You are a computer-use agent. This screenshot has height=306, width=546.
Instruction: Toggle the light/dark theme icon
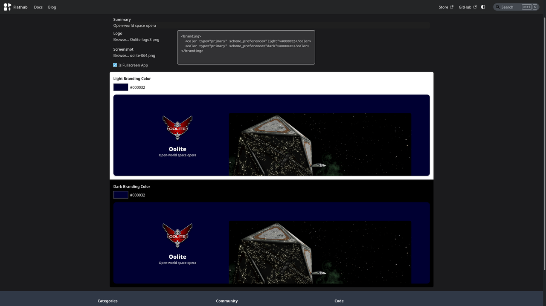(x=483, y=7)
